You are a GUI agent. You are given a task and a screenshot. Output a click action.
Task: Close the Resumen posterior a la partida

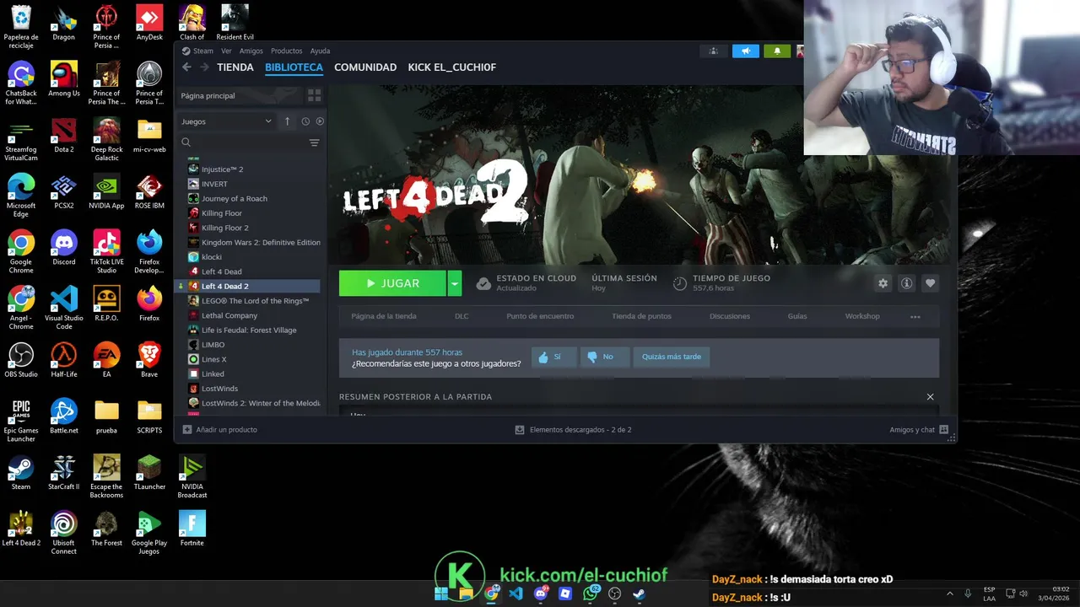tap(930, 397)
